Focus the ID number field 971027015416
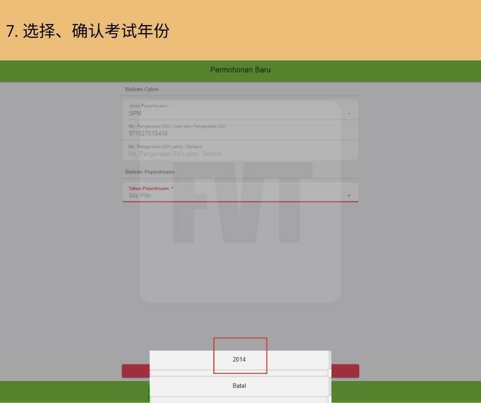The image size is (481, 403). coord(148,133)
